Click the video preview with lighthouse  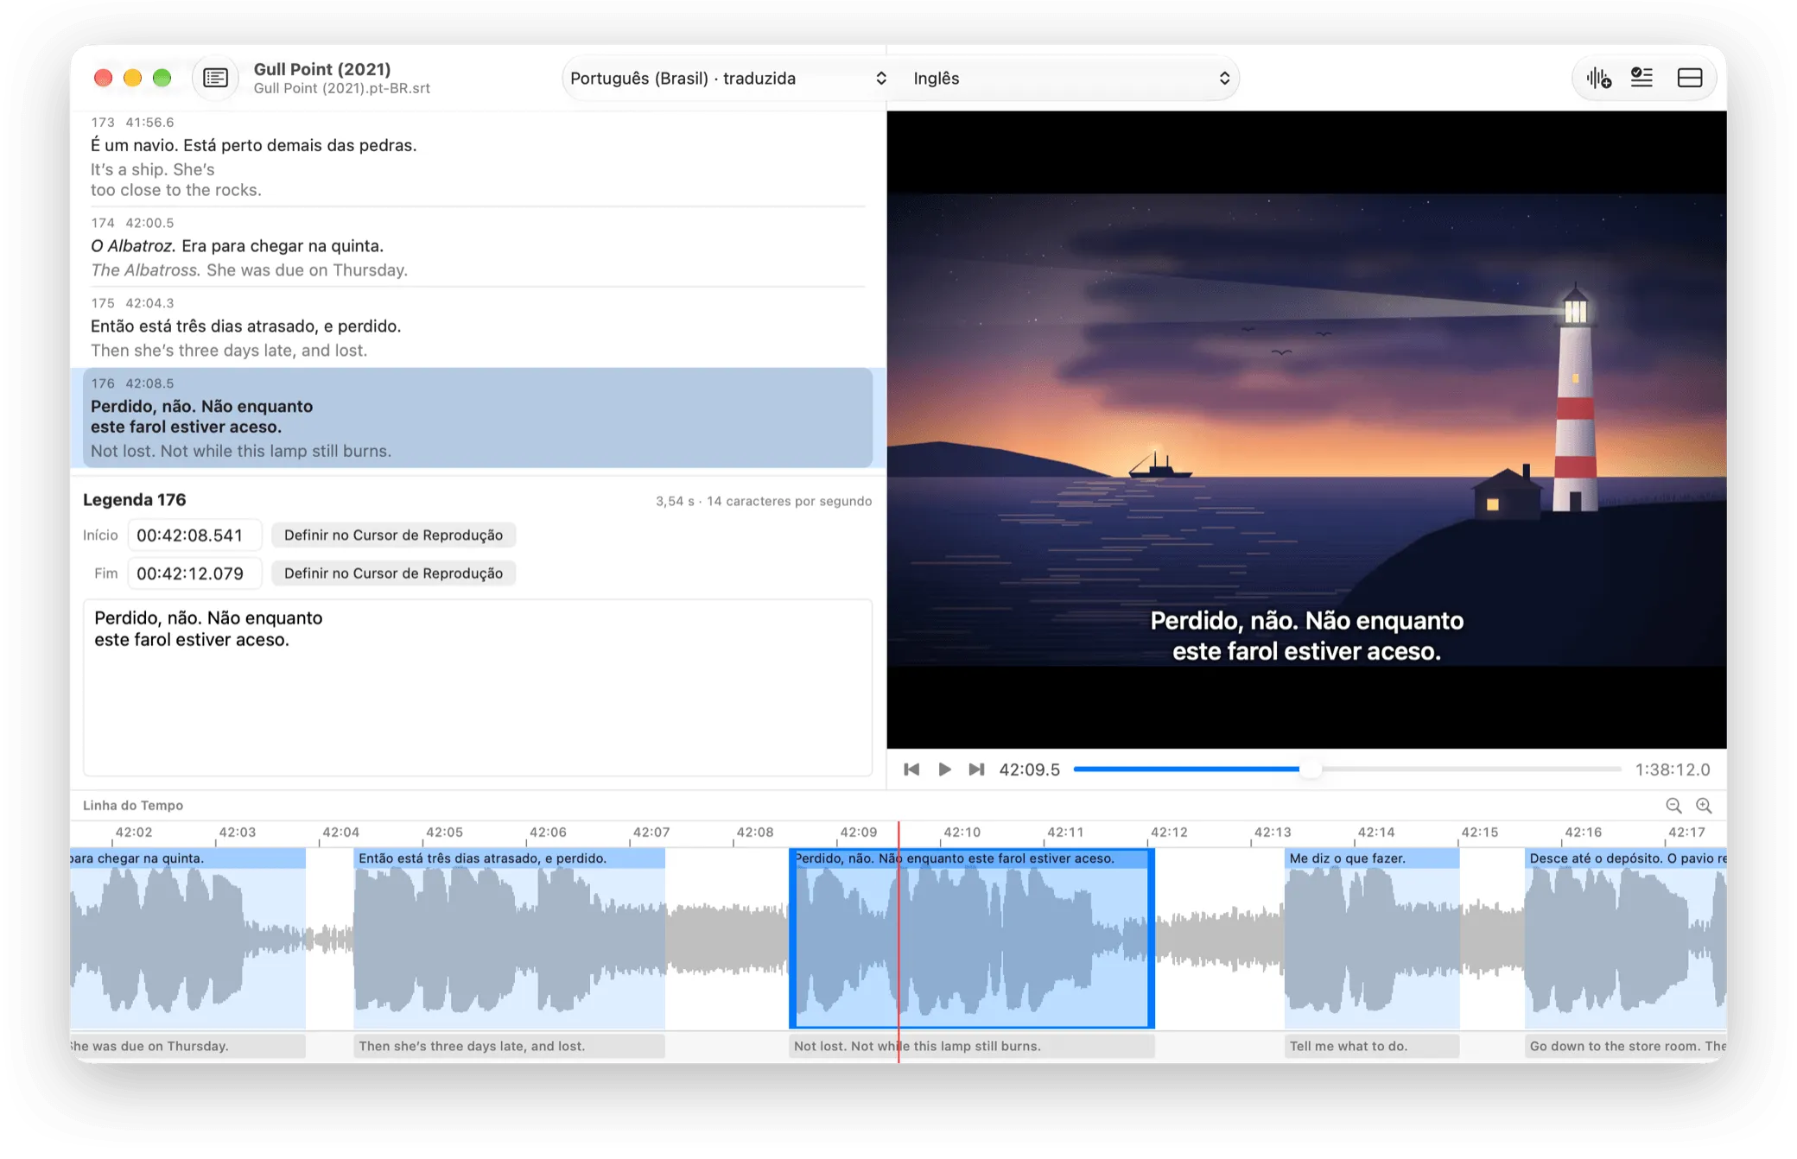coord(1306,429)
